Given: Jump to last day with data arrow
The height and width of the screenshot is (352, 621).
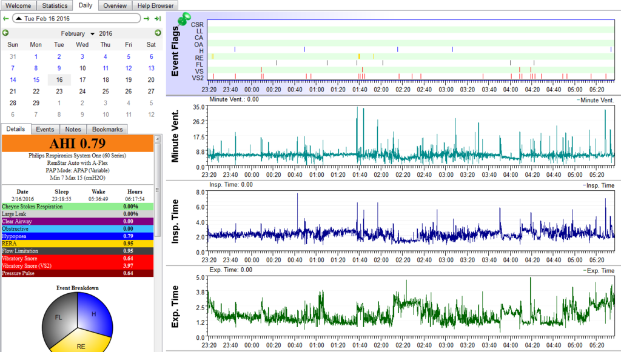Looking at the screenshot, I should (156, 19).
